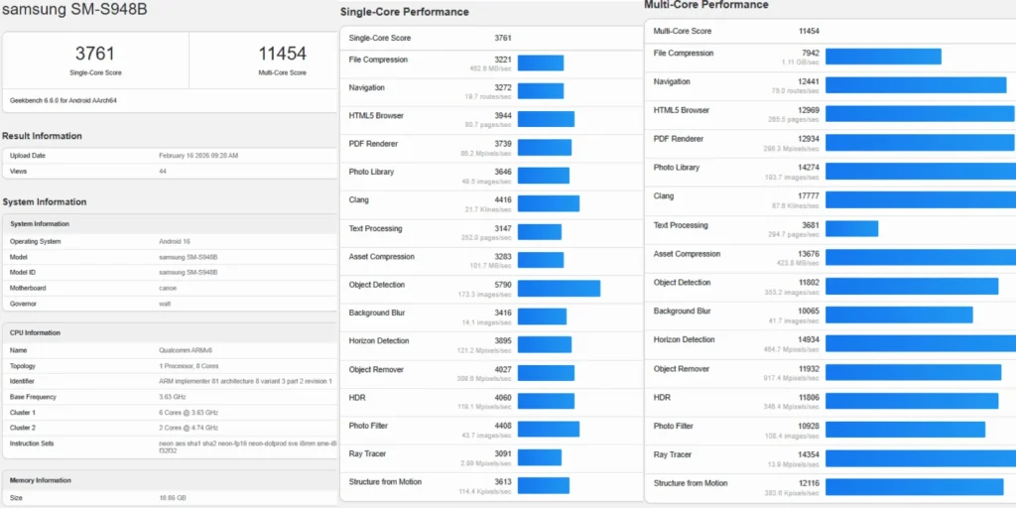Select the Result Information heading
The image size is (1016, 508).
click(x=42, y=136)
